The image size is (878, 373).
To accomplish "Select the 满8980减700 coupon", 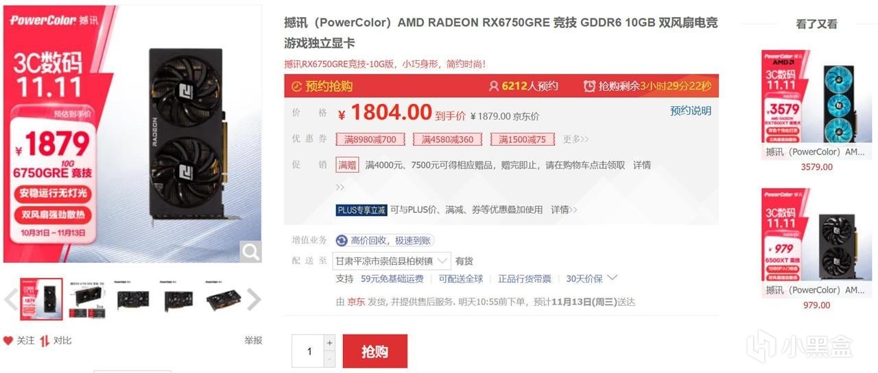I will coord(370,140).
